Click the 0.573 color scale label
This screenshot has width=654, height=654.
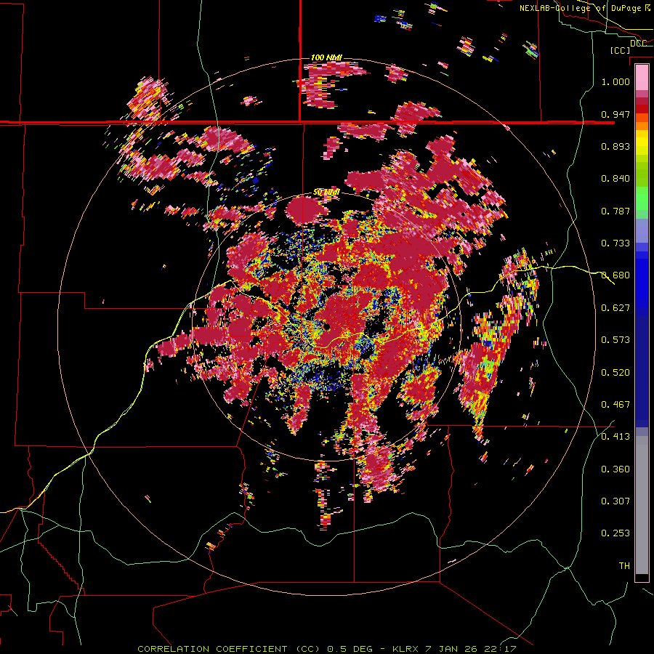[615, 340]
